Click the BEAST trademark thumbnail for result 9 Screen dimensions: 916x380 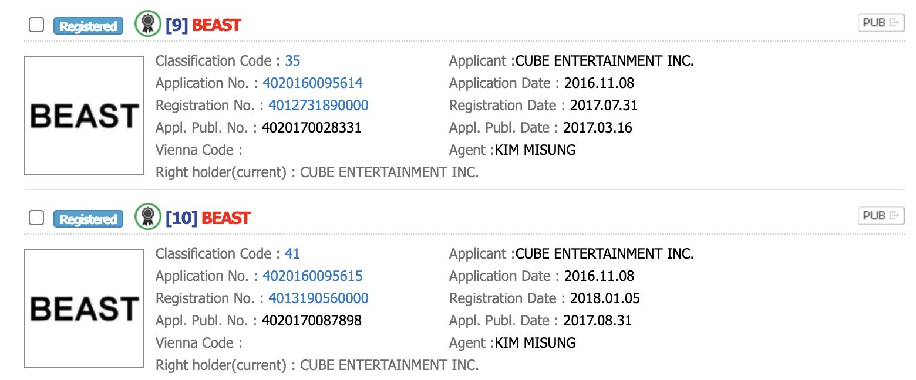tap(84, 116)
